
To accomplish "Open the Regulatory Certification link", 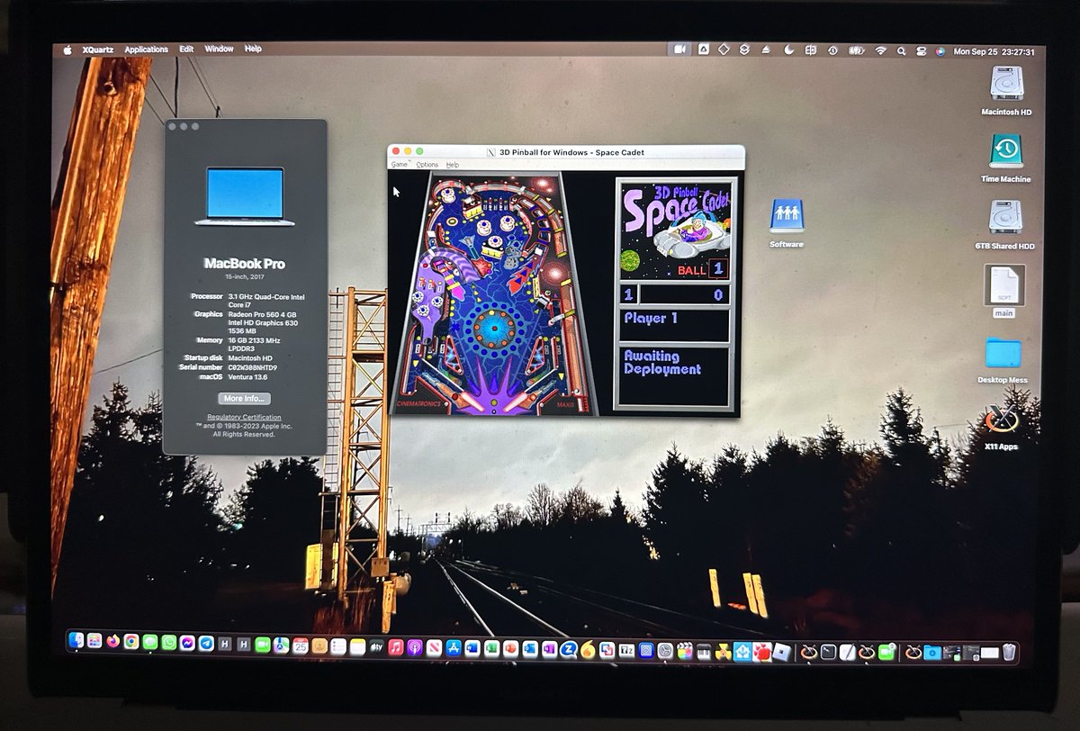I will point(244,417).
